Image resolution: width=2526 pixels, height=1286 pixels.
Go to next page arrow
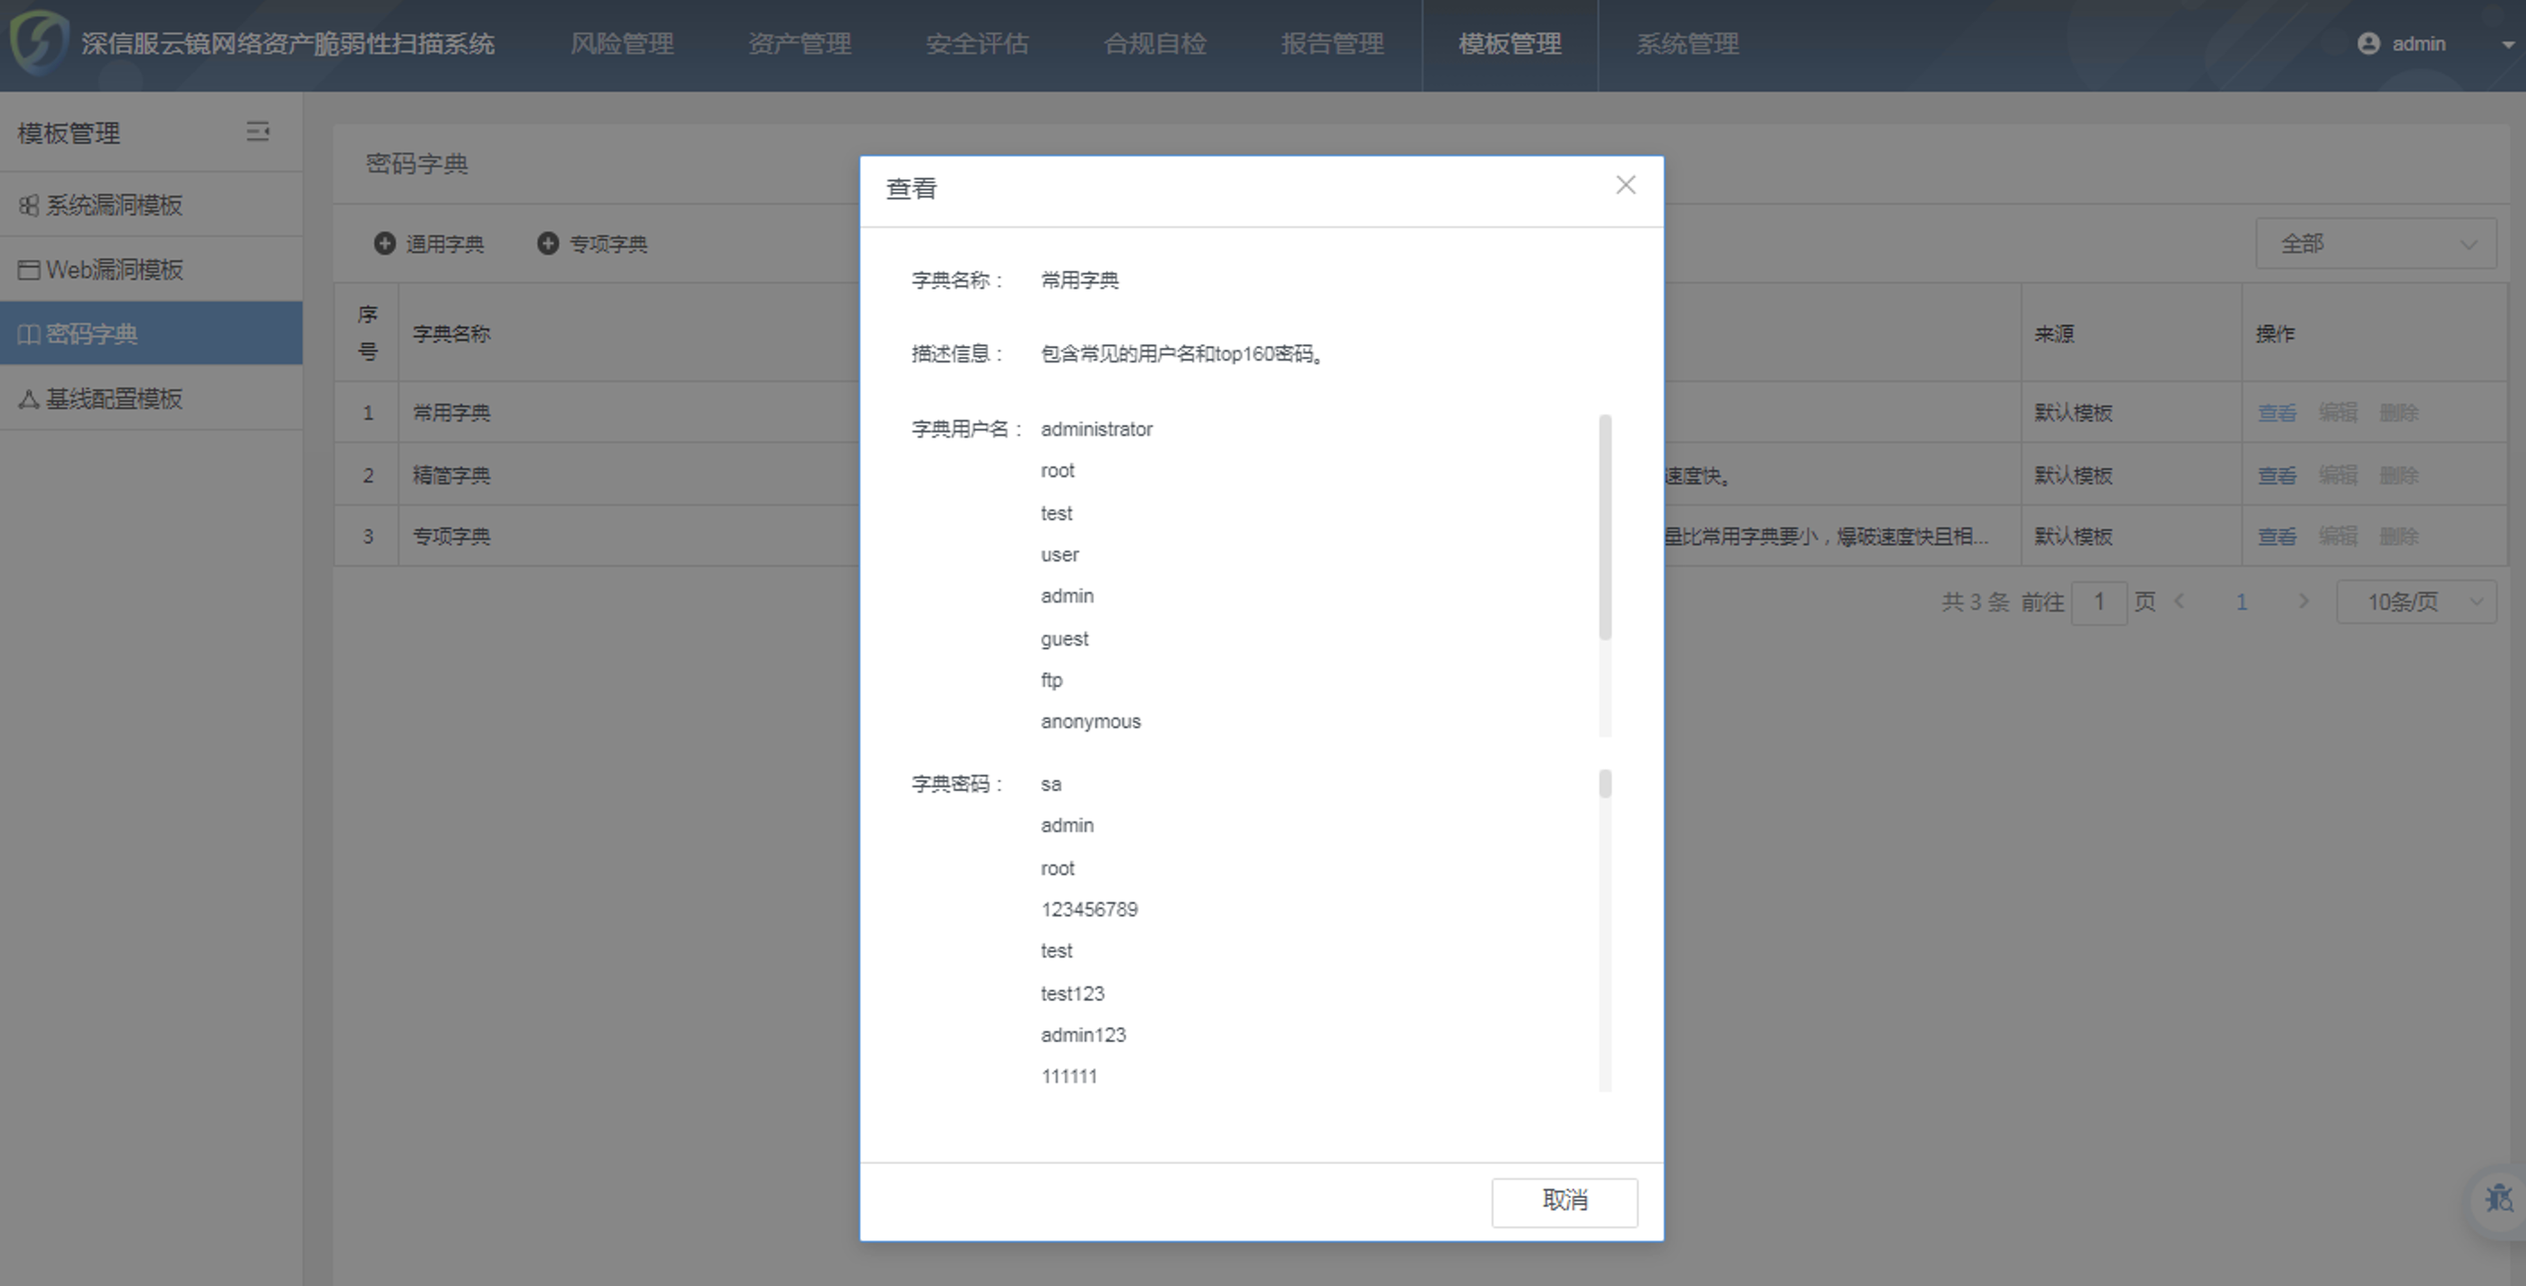coord(2304,602)
